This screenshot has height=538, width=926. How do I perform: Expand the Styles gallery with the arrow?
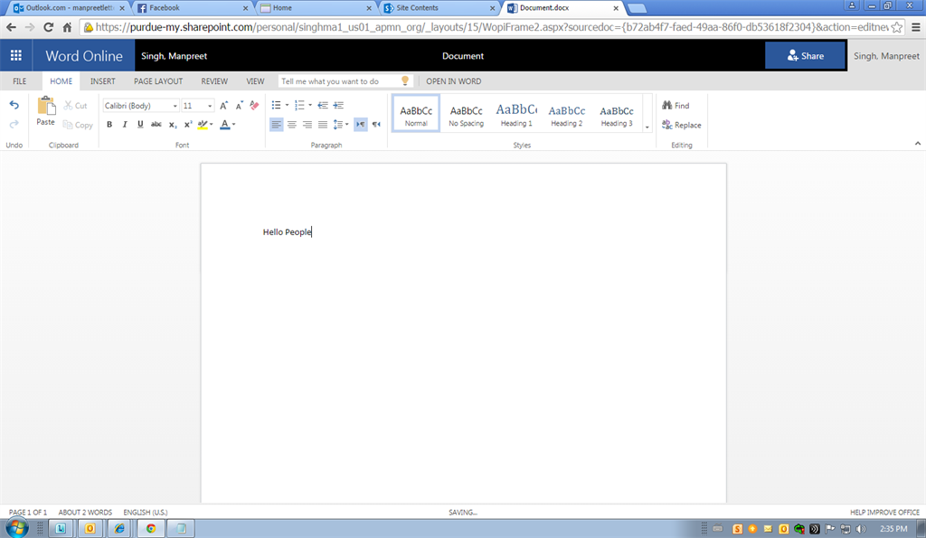click(647, 127)
